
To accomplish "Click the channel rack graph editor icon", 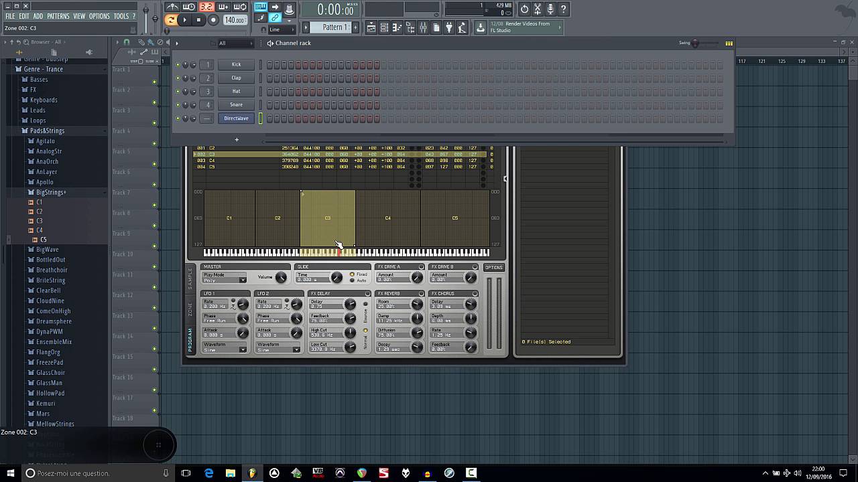I will pos(729,43).
